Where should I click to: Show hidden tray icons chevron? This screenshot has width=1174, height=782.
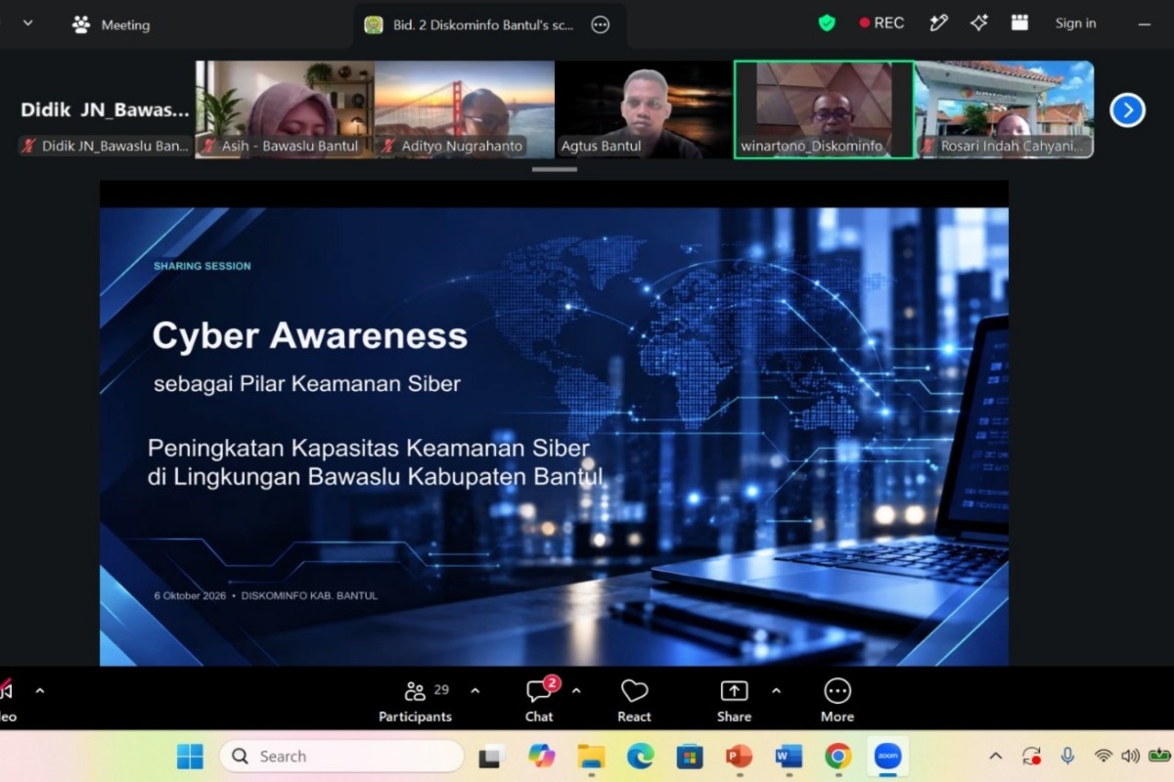996,756
